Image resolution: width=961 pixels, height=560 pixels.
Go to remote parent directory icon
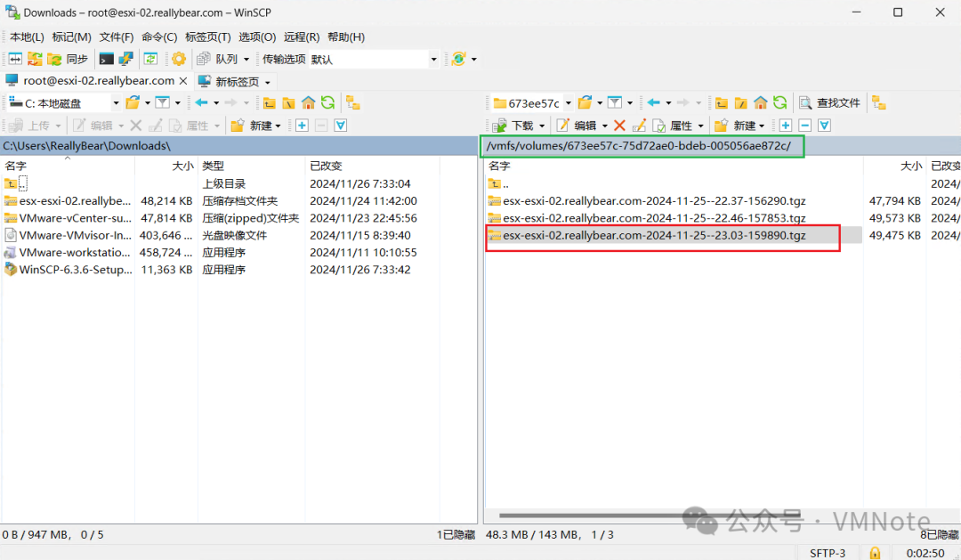(722, 102)
